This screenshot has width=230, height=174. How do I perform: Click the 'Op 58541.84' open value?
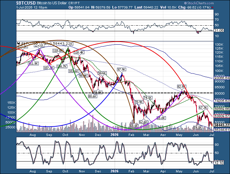point(79,7)
